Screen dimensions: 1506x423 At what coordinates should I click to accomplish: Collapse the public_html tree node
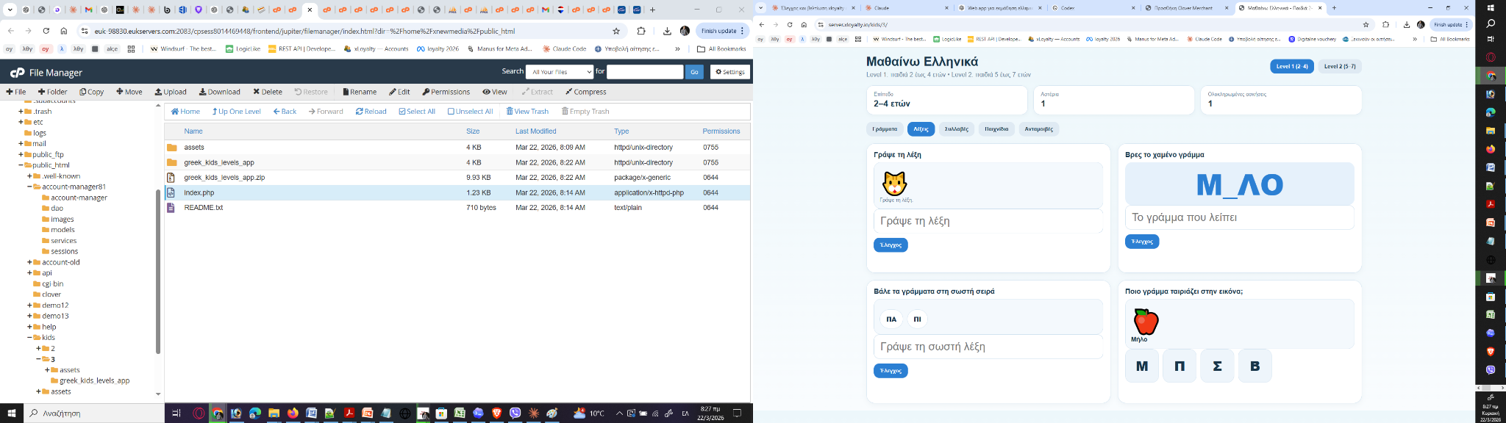point(21,165)
